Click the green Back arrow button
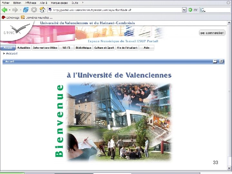232x174 pixels. (4, 10)
